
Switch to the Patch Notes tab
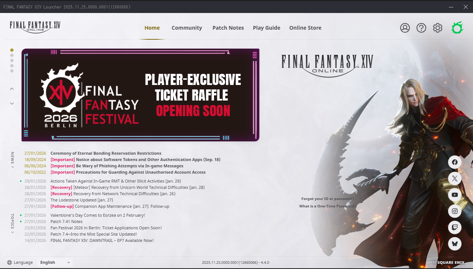pos(228,28)
